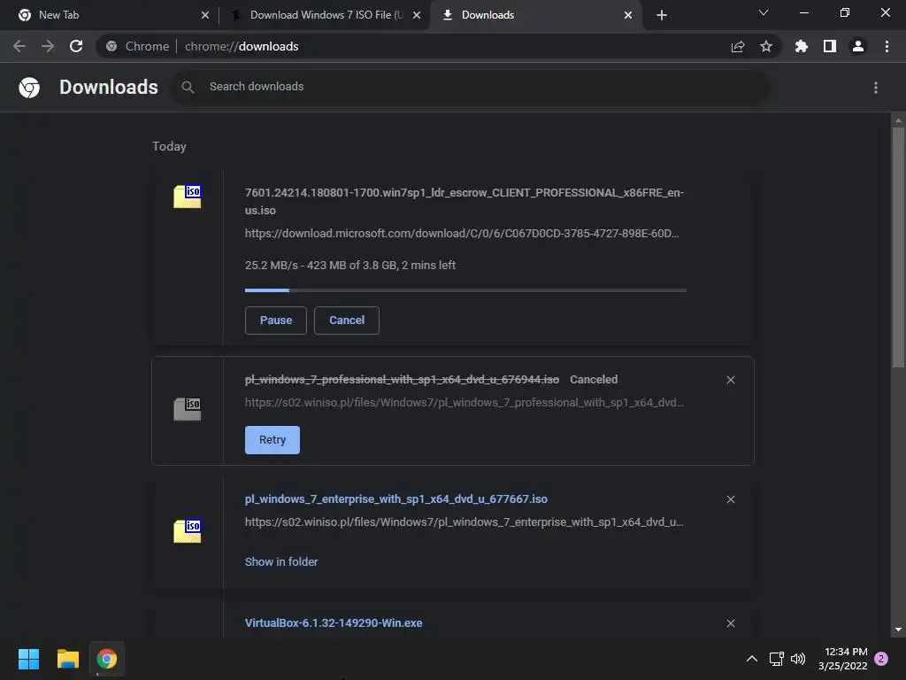Remove enterprise ISO entry from list
This screenshot has height=680, width=906.
731,499
